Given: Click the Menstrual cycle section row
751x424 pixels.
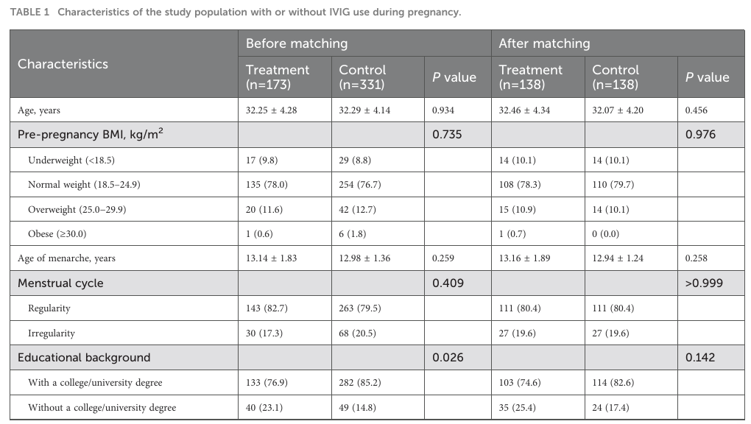Looking at the screenshot, I should click(x=60, y=283).
